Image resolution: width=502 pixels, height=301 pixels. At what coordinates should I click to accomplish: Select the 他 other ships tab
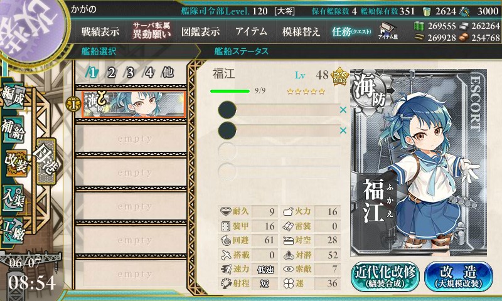[x=168, y=73]
